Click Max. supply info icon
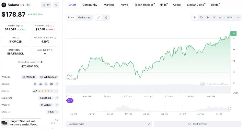This screenshot has width=243, height=129. [x=52, y=50]
